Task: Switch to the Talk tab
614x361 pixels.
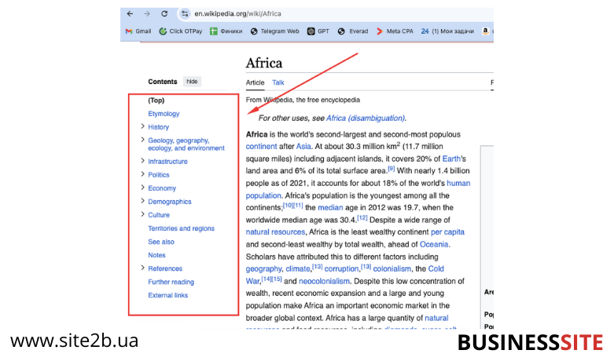Action: [278, 82]
